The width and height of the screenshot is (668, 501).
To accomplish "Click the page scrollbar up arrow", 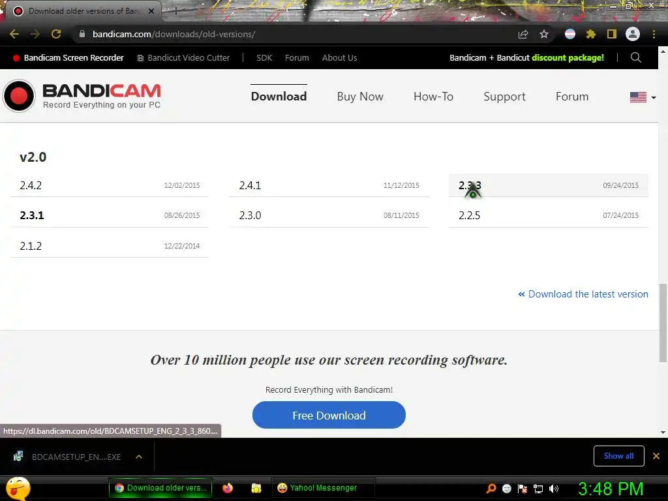I will [x=663, y=51].
